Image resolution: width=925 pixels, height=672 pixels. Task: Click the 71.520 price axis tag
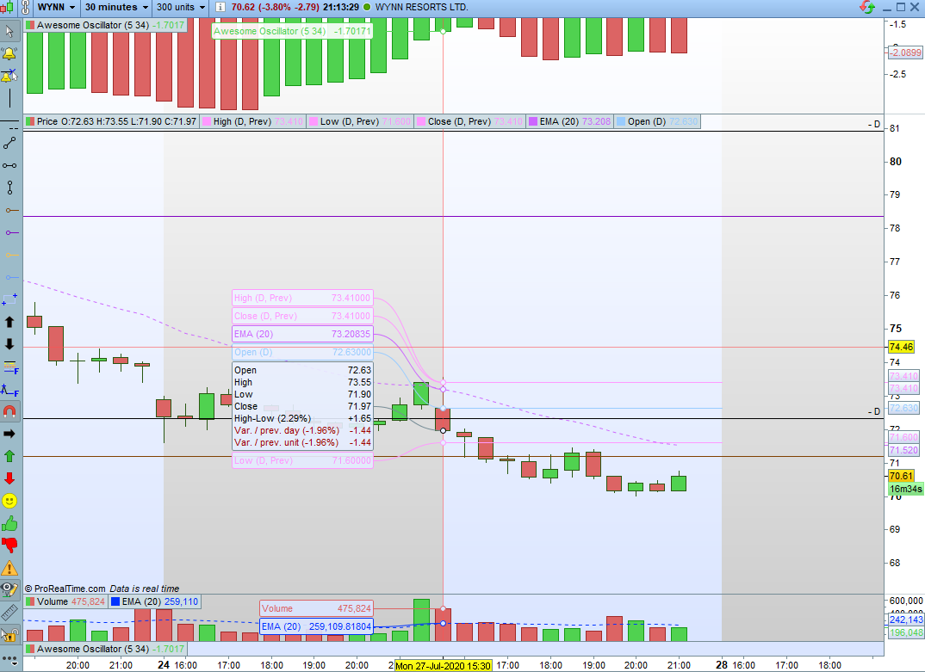[903, 450]
